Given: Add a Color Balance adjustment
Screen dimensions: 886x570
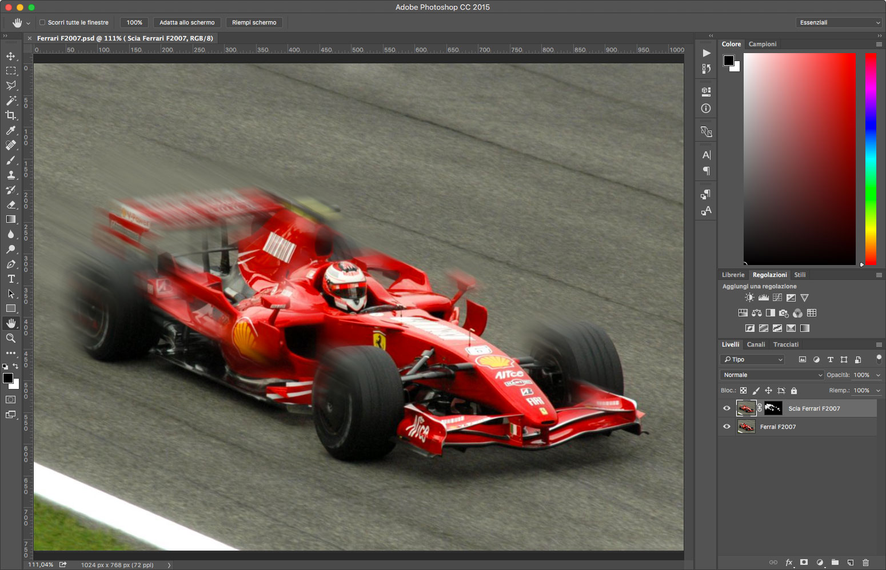Looking at the screenshot, I should point(757,313).
